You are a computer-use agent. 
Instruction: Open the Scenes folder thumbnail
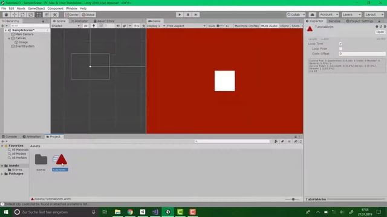41,160
